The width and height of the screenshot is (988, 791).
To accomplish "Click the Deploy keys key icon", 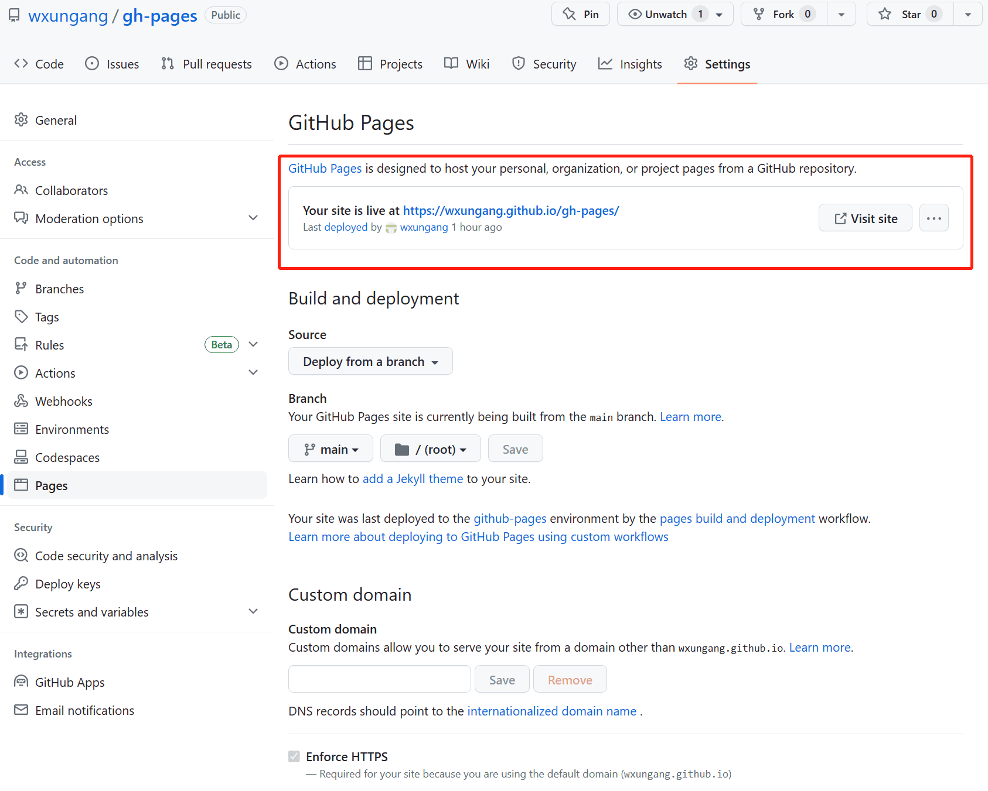I will point(21,583).
